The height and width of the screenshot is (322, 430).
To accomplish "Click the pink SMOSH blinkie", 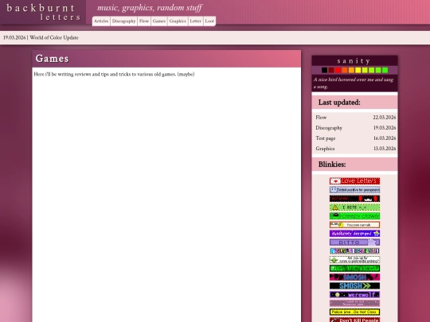I will point(354,277).
